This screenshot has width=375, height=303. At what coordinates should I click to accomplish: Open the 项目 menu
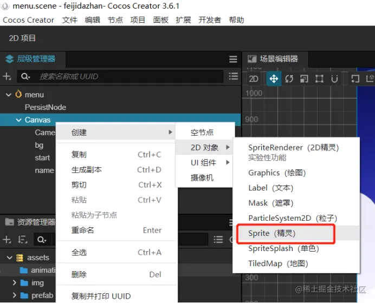tap(138, 20)
